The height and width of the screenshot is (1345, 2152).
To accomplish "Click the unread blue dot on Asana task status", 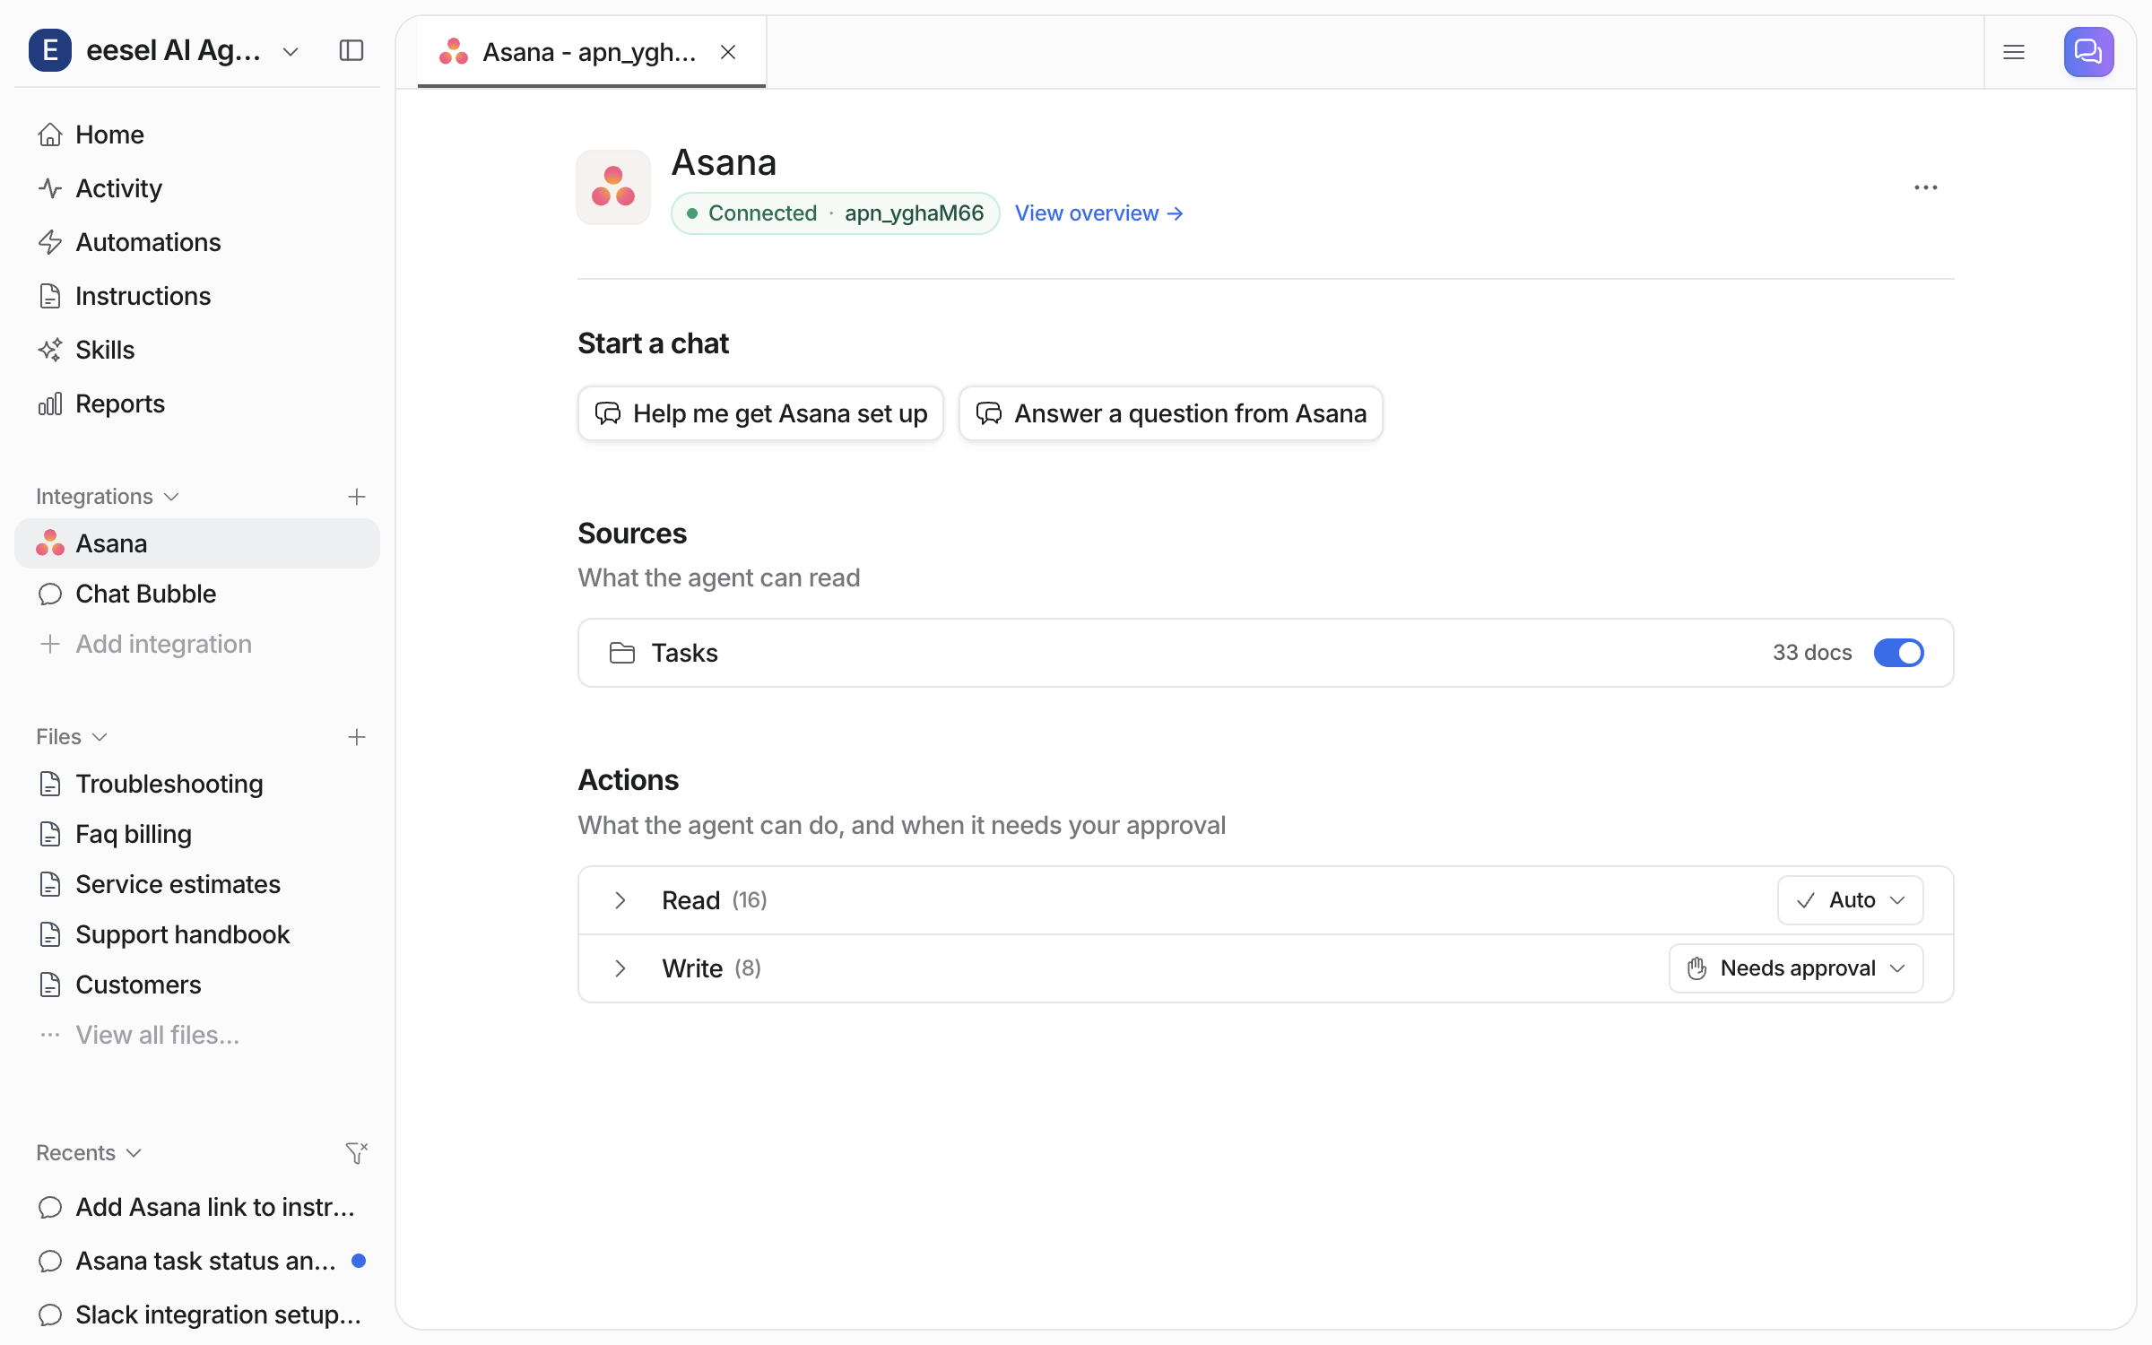I will tap(359, 1261).
